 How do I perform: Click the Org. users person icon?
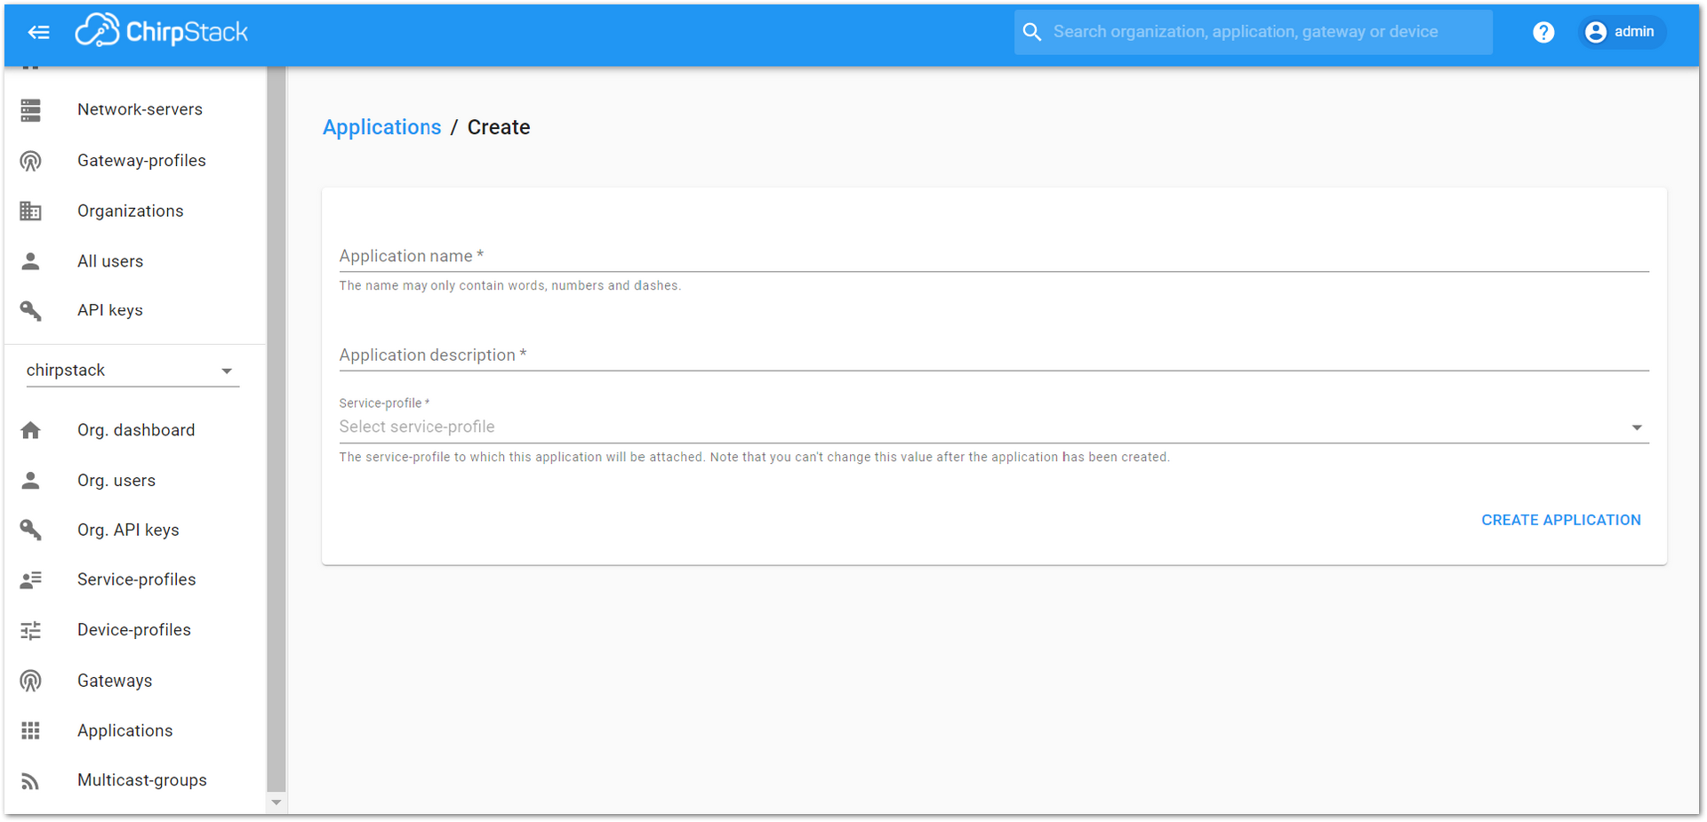point(30,481)
